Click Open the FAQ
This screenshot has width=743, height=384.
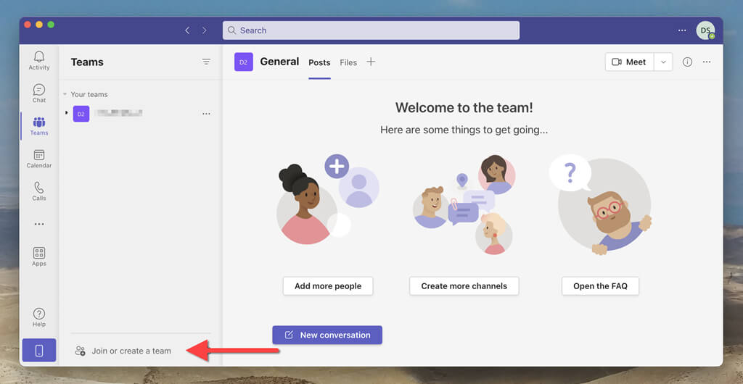click(x=600, y=286)
